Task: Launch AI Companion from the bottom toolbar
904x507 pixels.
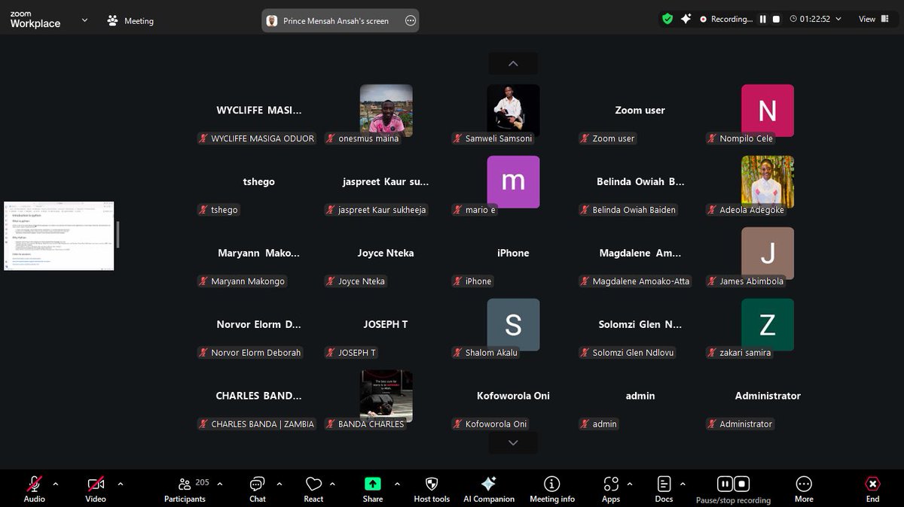Action: 488,488
